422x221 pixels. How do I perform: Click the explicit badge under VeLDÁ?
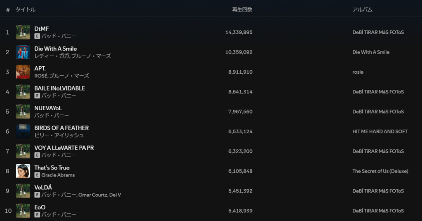click(x=37, y=195)
